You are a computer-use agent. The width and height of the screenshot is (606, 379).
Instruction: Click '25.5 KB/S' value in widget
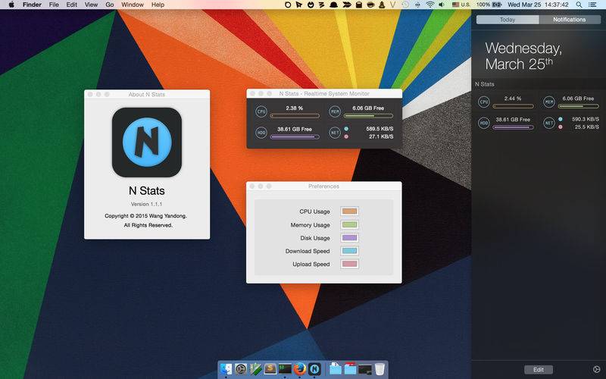coord(586,127)
